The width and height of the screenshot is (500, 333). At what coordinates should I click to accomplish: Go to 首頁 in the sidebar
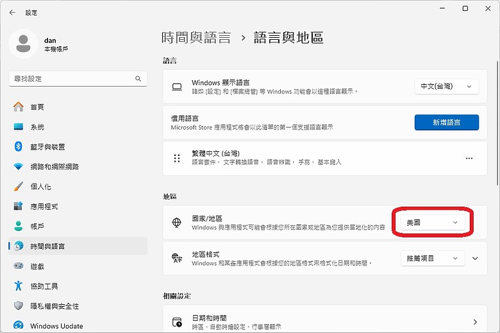(x=78, y=107)
